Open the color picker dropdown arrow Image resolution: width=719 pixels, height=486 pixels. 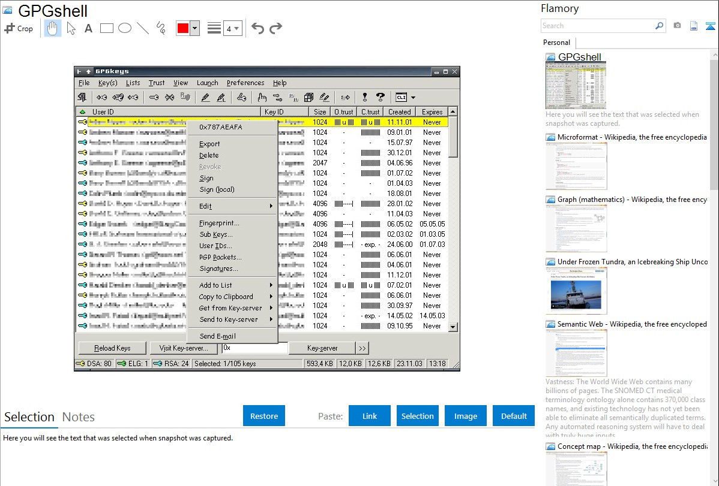(194, 28)
